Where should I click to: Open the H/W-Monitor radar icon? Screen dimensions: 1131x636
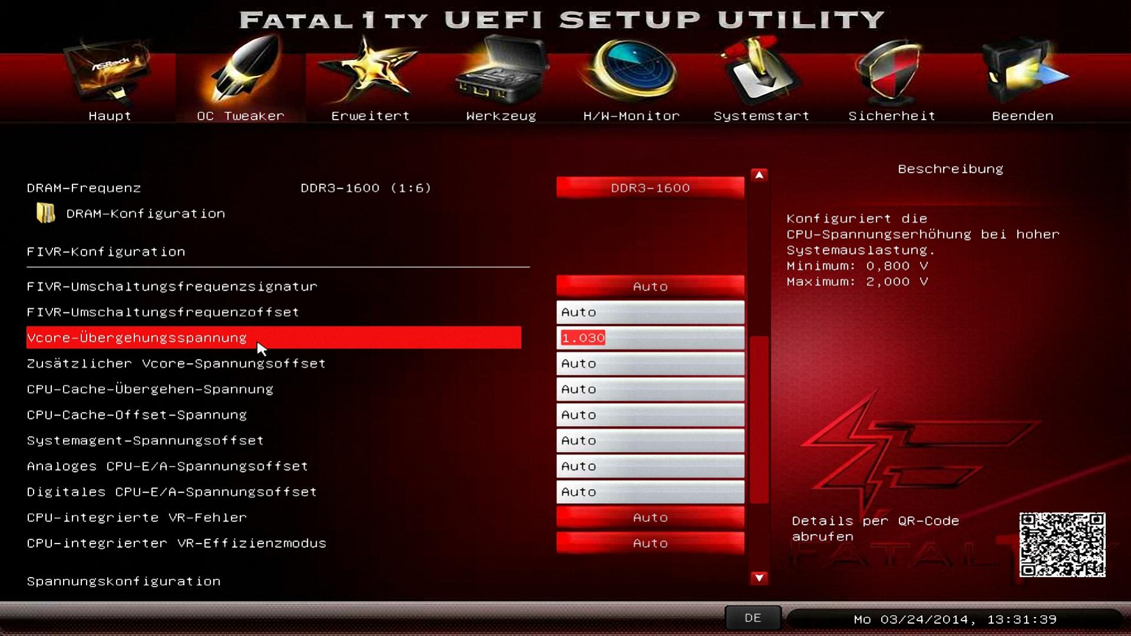pos(631,70)
